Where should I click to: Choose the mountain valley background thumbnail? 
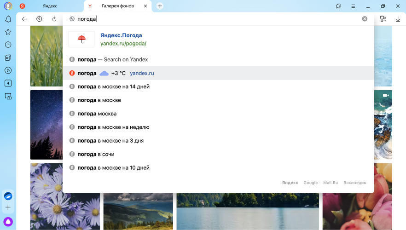tap(138, 212)
